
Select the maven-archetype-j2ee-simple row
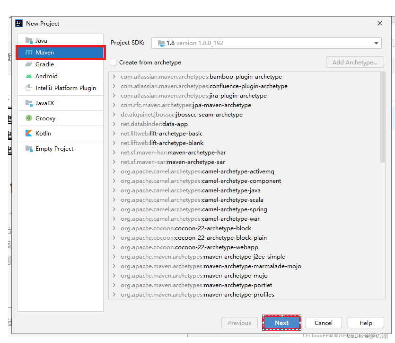coord(245,256)
